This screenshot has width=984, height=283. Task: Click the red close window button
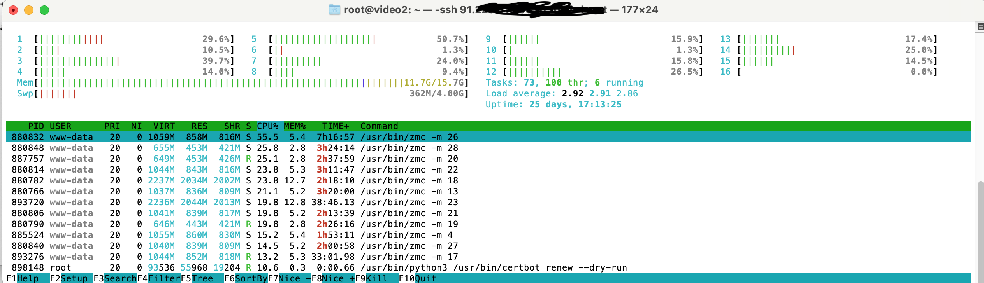(13, 10)
